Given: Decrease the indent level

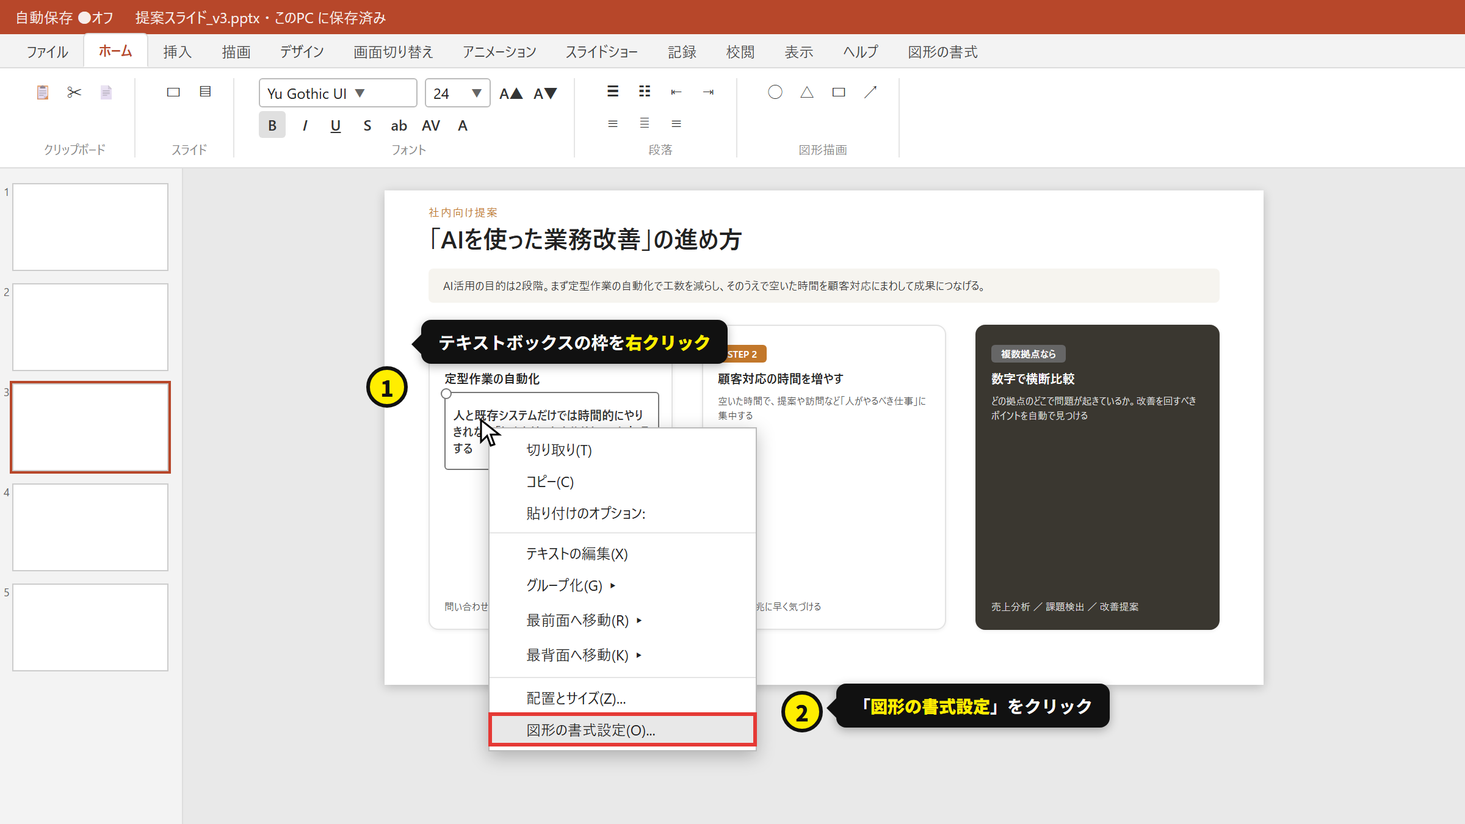Looking at the screenshot, I should [676, 92].
